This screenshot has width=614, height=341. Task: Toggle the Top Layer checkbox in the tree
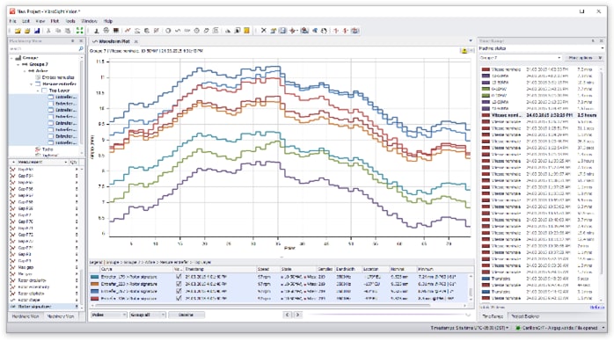tap(44, 91)
